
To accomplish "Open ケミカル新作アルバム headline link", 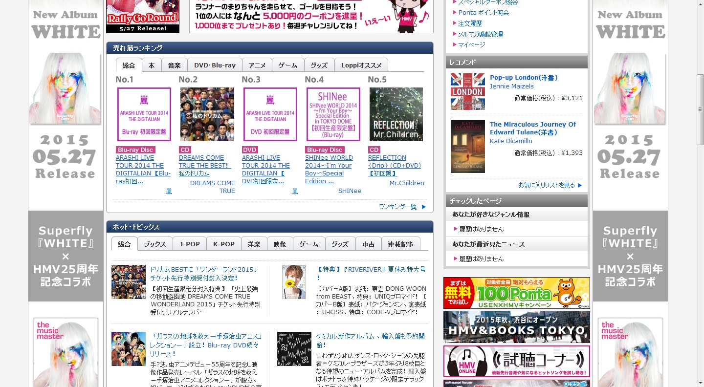I will pos(371,341).
